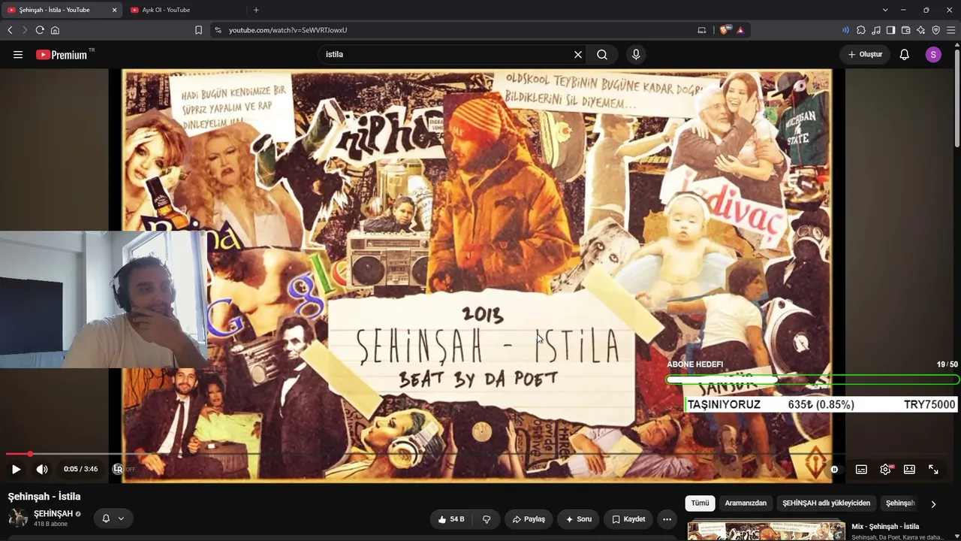Viewport: 961px width, 541px height.
Task: Click the Oluştur create button
Action: point(865,54)
